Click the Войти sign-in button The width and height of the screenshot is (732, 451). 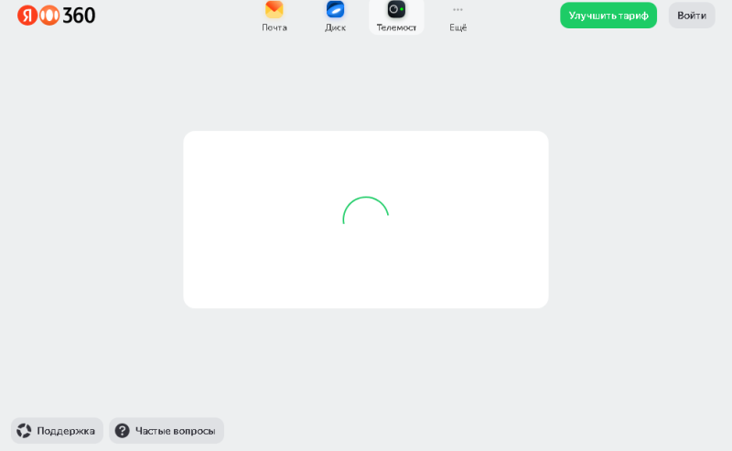tap(692, 16)
